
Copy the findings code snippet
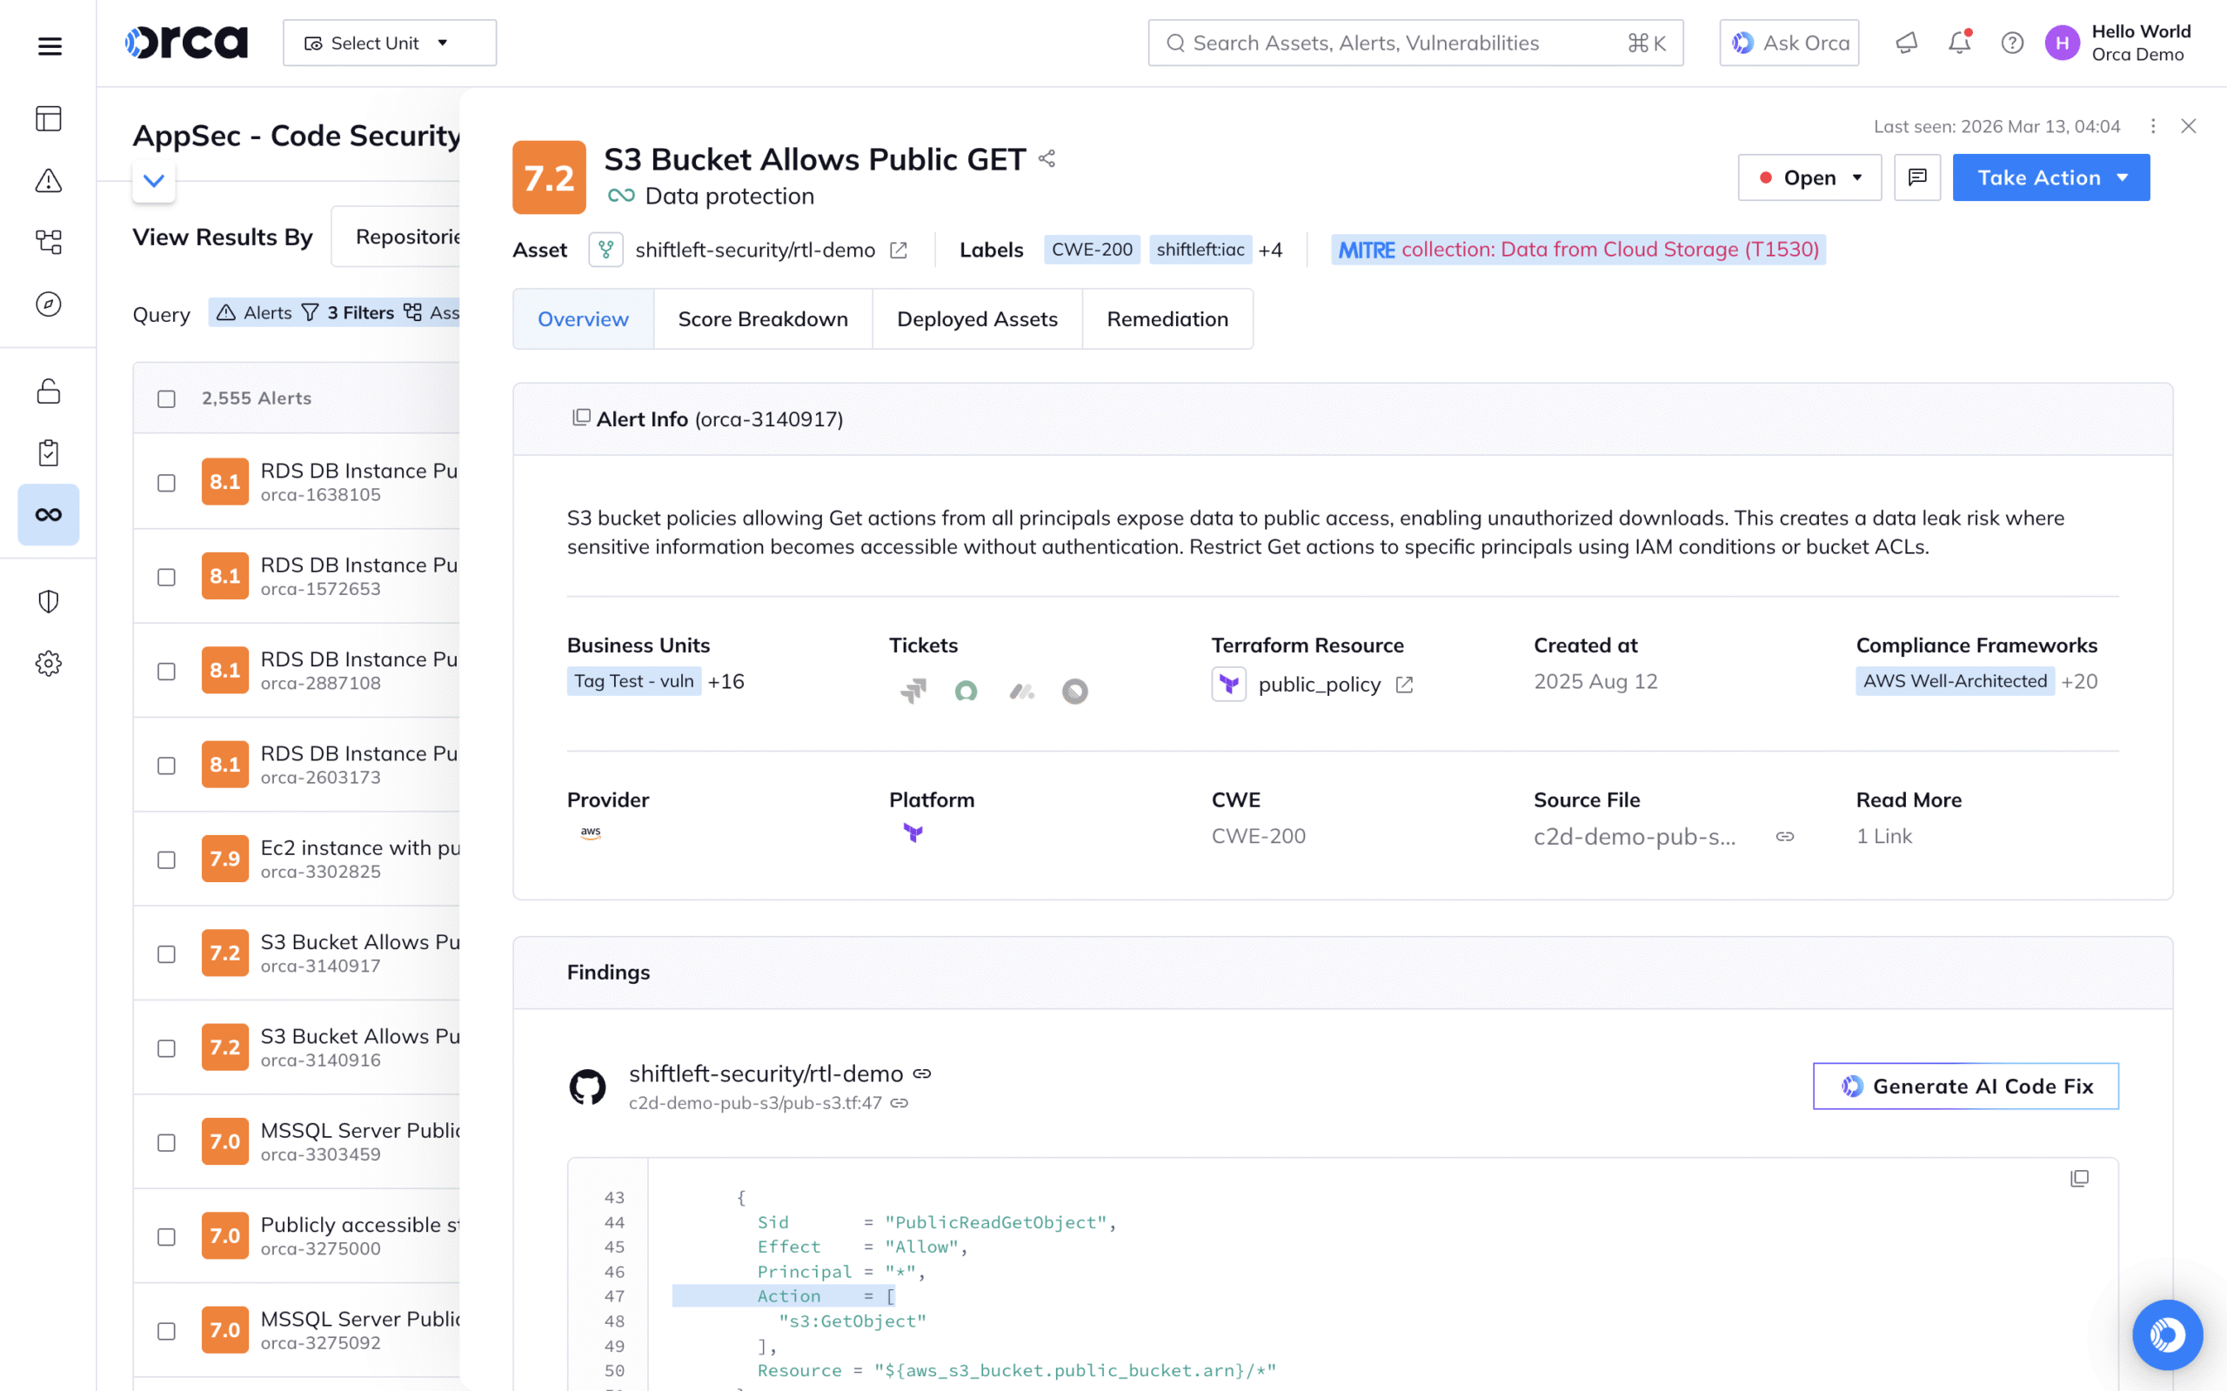(x=2079, y=1179)
